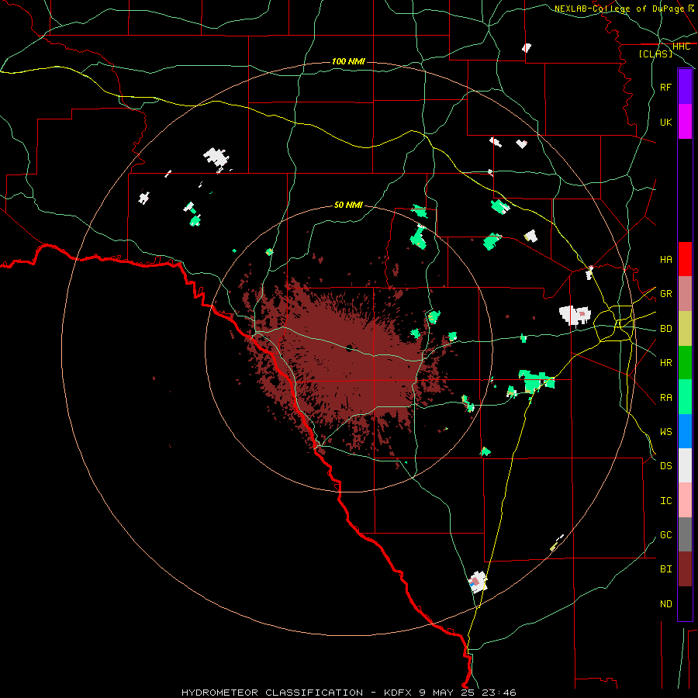Click the HHC product label
This screenshot has width=698, height=698.
[x=681, y=47]
